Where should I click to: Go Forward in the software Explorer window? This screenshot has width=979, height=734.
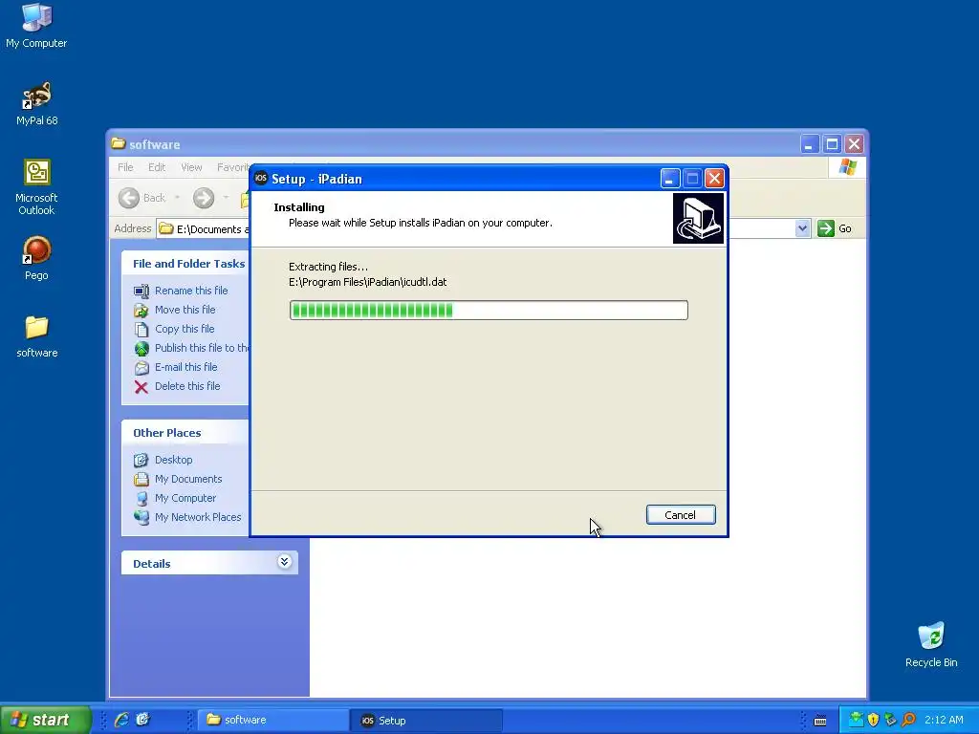(204, 198)
